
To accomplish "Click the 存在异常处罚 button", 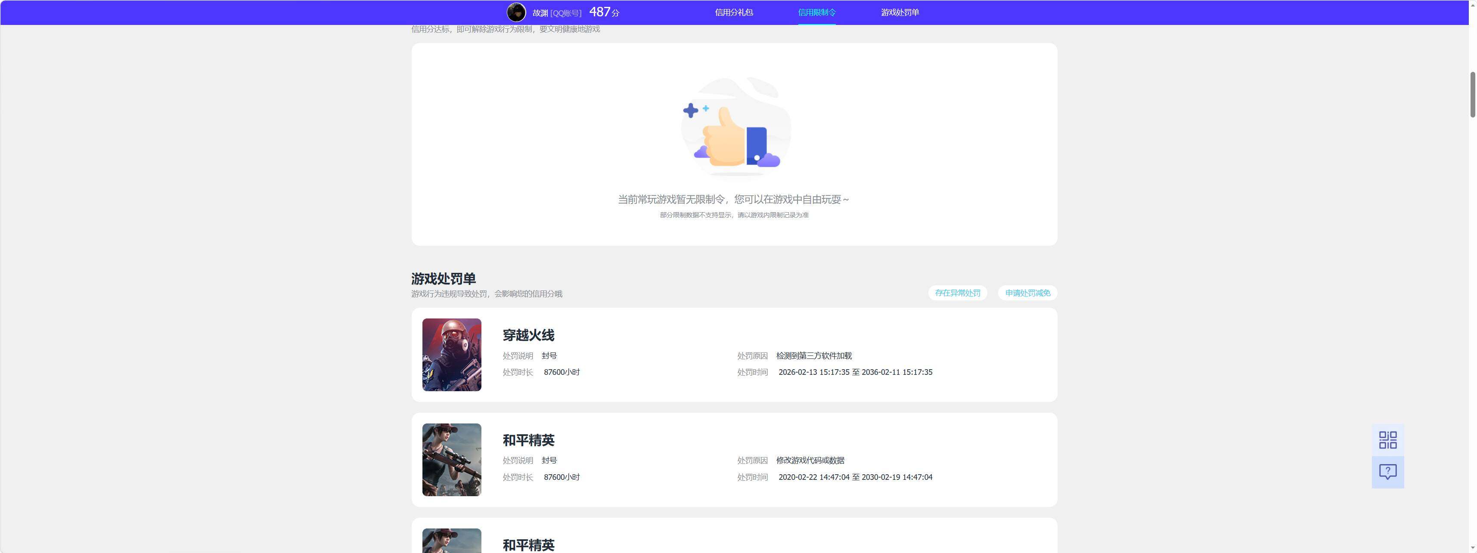I will (958, 293).
